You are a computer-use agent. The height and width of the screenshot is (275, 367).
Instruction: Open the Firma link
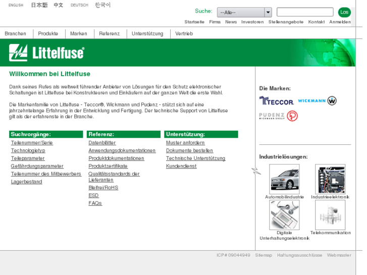pyautogui.click(x=215, y=22)
